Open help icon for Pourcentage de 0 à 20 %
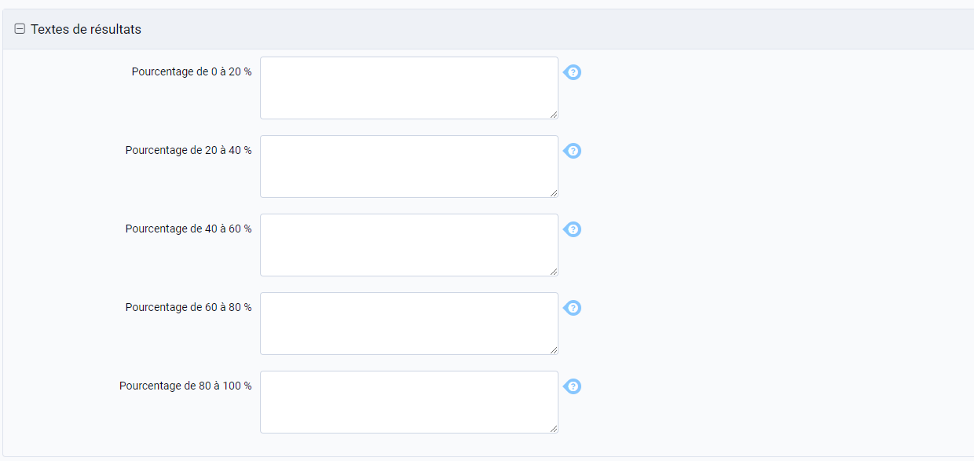The image size is (974, 461). tap(573, 72)
